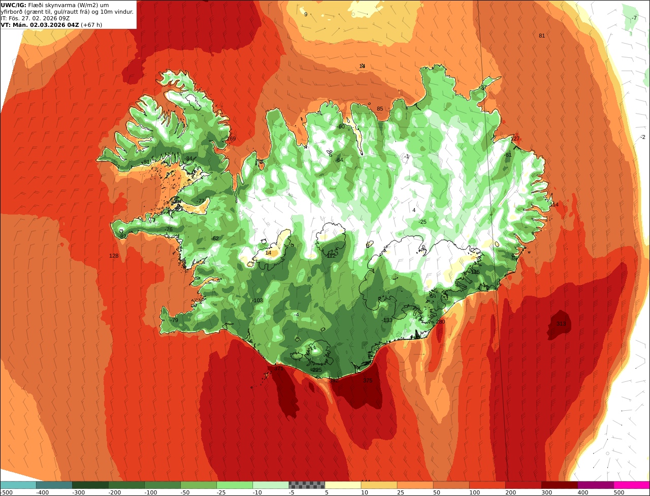Viewport: 650px width, 496px height.
Task: Click the light teal swatch below -500
Action: (18, 485)
